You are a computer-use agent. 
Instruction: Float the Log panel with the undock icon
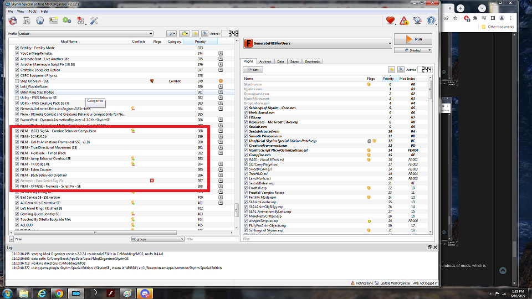coord(429,248)
